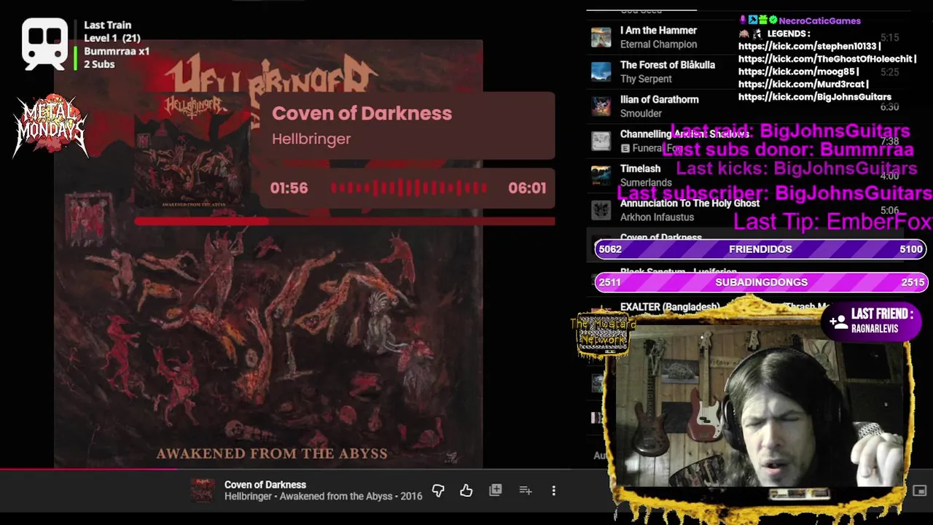Select the 'EXALTER (Bangladesh)' queue entry

tap(670, 307)
